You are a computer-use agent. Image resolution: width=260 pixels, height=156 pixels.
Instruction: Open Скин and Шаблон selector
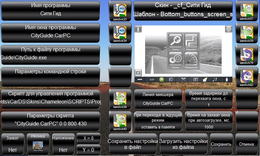183,11
